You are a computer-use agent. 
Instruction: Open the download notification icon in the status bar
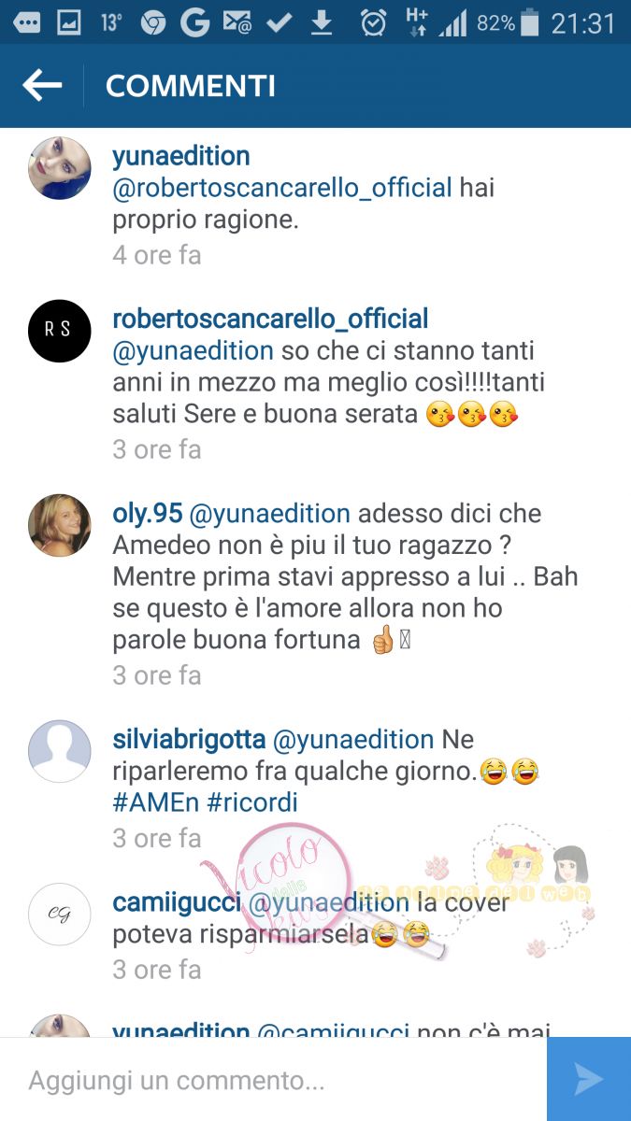point(322,22)
